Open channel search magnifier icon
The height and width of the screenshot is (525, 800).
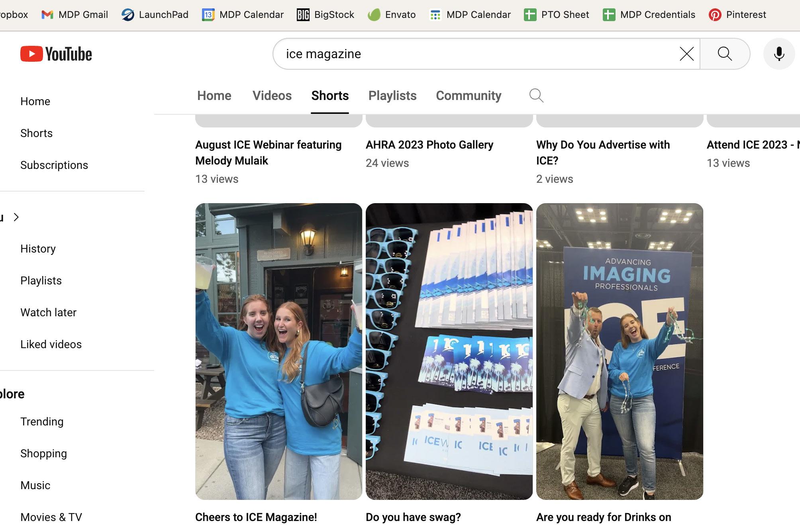click(536, 96)
